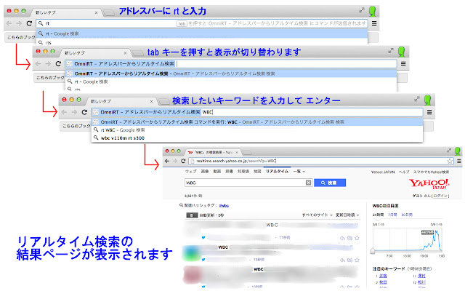Reload the page in the second window
Image resolution: width=465 pixels, height=291 pixels.
tap(58, 63)
